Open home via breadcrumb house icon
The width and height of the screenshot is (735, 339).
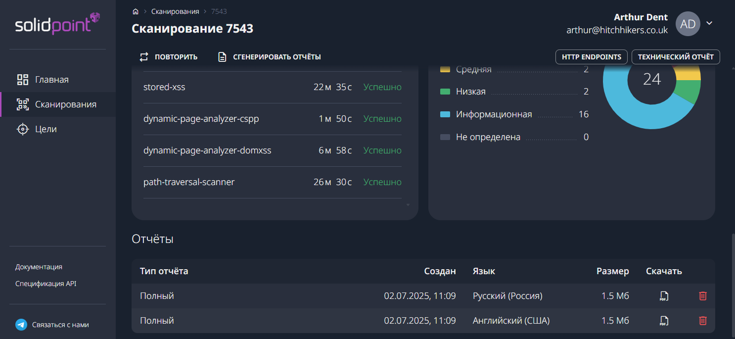136,10
